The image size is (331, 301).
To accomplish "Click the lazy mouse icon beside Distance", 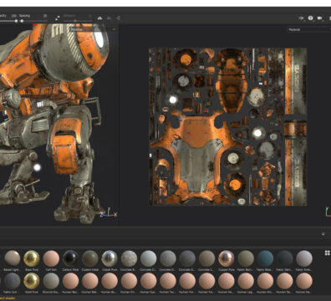I will point(58,18).
